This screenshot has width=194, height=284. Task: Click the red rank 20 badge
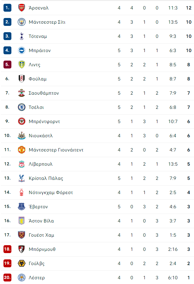8,277
